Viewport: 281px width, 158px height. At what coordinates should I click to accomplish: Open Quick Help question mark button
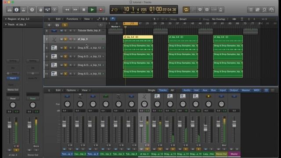coord(32,10)
